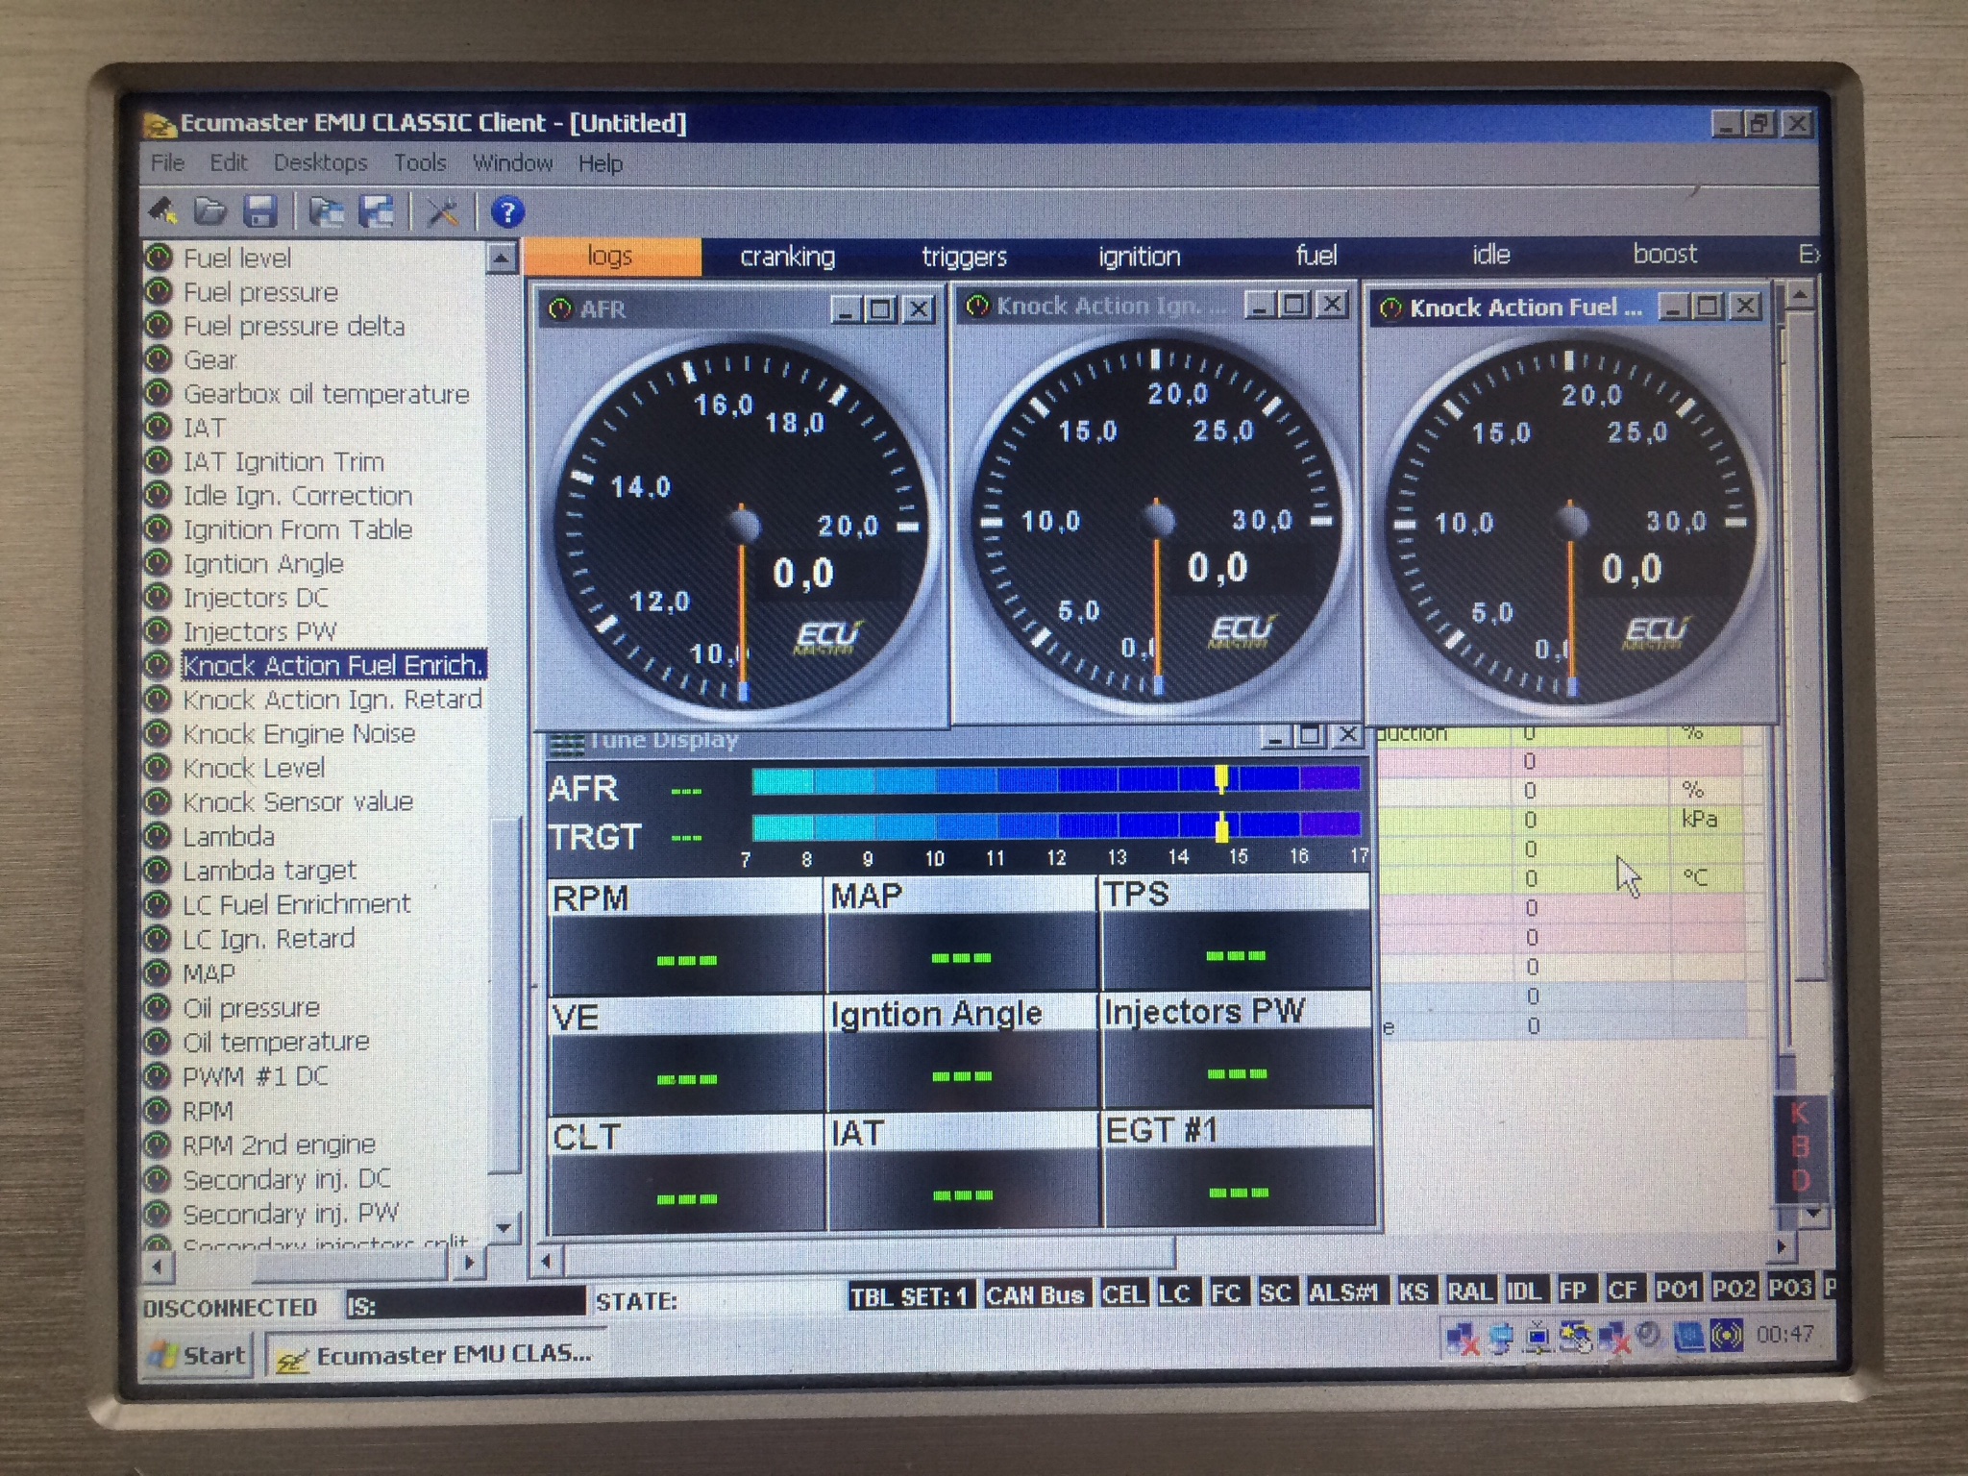Select Knock Action Ign. Retard in list
This screenshot has width=1968, height=1476.
[332, 700]
